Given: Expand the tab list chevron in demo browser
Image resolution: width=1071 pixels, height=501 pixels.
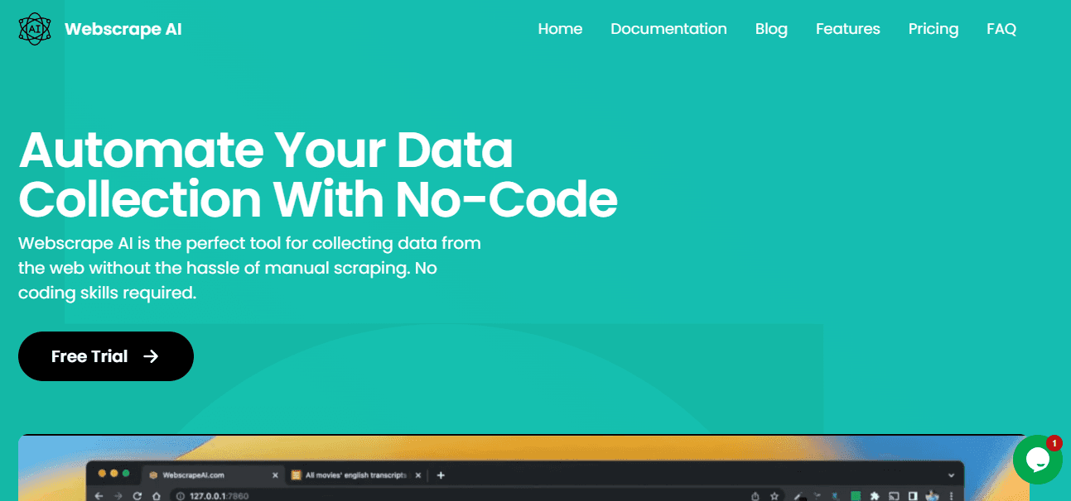Looking at the screenshot, I should [x=950, y=475].
